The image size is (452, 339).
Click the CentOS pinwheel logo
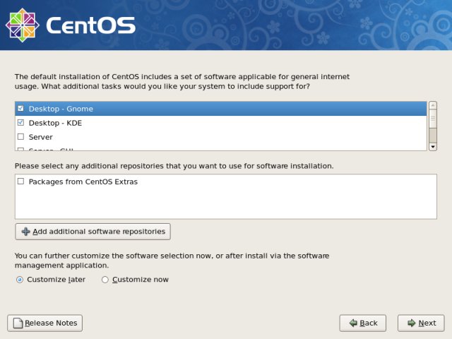click(21, 25)
